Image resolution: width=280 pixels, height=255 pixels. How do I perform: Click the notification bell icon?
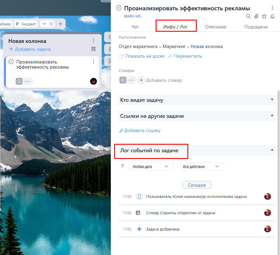point(272,16)
